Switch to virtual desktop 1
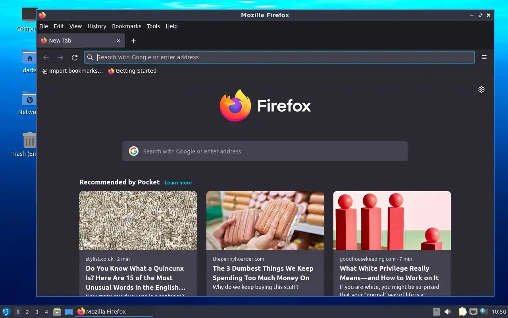 17,312
